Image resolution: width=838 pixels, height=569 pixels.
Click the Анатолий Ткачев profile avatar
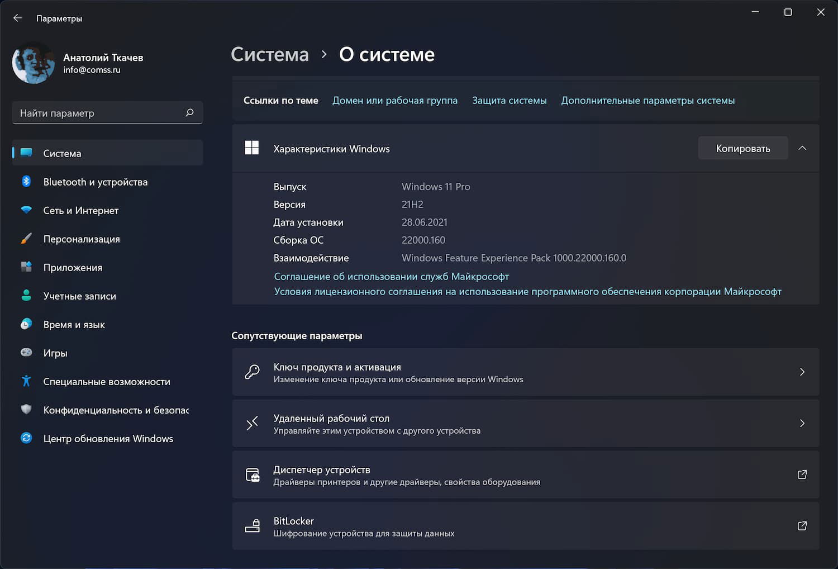(33, 63)
